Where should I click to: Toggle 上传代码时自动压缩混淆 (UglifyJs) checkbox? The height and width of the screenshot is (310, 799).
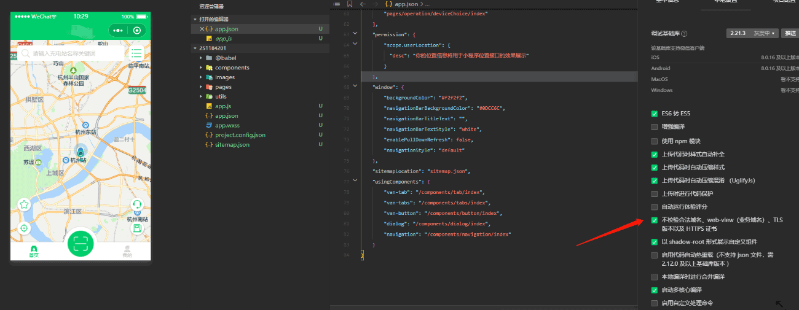655,180
